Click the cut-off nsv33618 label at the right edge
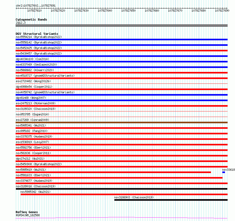The image size is (235, 221). point(228,170)
